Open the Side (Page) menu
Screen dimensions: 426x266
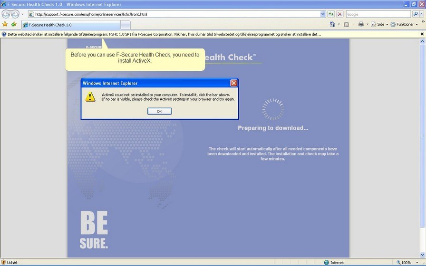tap(379, 24)
